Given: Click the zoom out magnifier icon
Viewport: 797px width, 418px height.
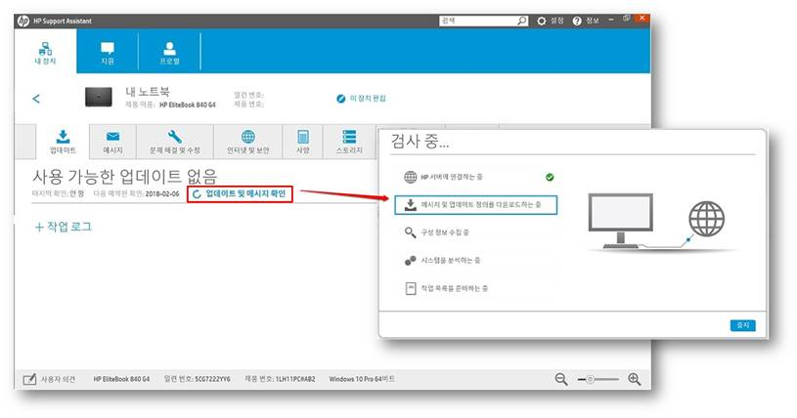Looking at the screenshot, I should click(561, 379).
